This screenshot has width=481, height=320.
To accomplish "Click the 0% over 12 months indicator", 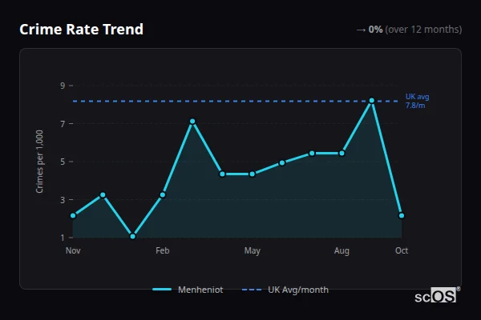I will pos(409,30).
